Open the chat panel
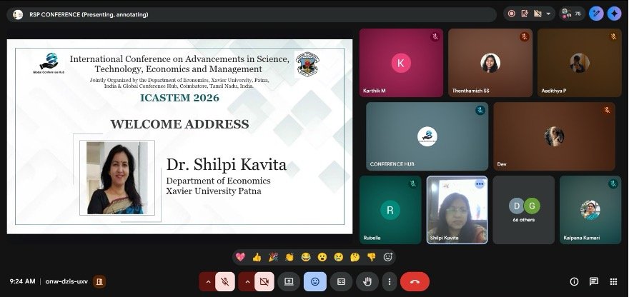This screenshot has height=297, width=629. tap(594, 282)
